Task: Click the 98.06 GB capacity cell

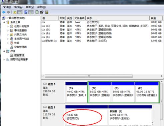Action: pos(156,37)
